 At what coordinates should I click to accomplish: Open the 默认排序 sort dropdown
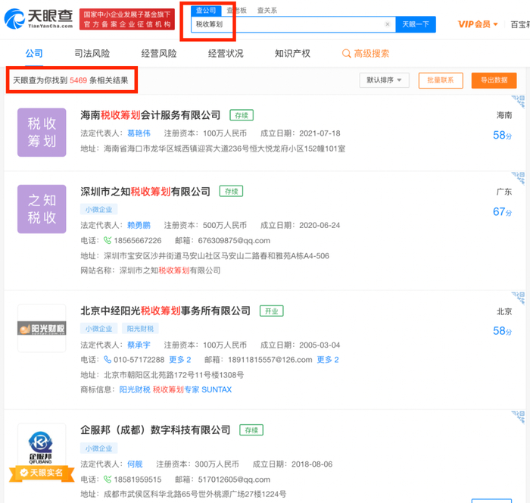tap(384, 80)
